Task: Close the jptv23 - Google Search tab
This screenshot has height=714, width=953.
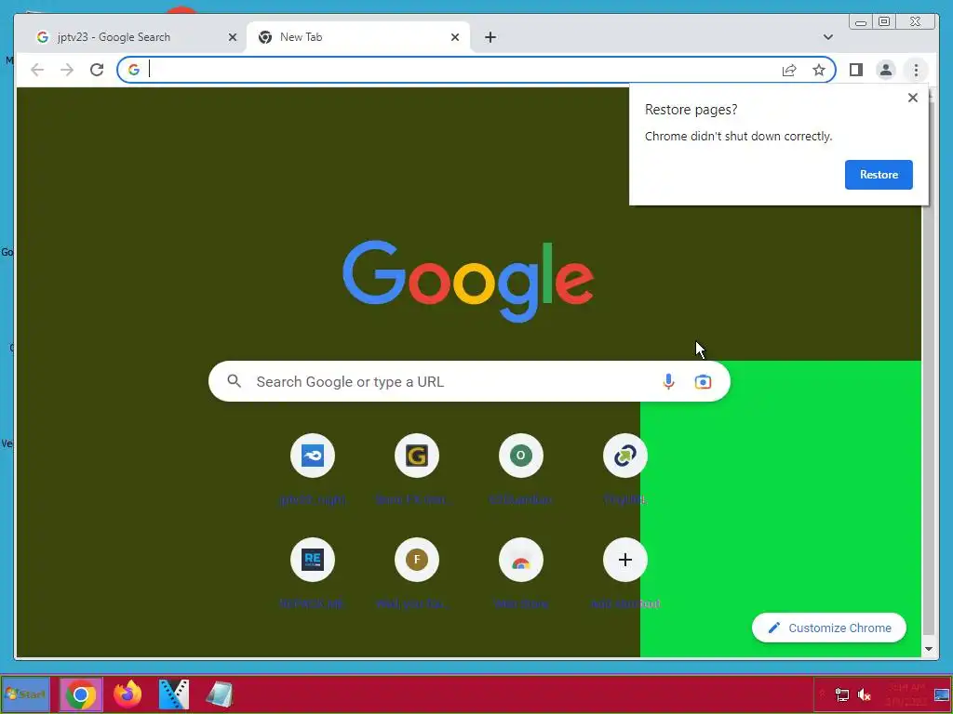Action: (232, 37)
